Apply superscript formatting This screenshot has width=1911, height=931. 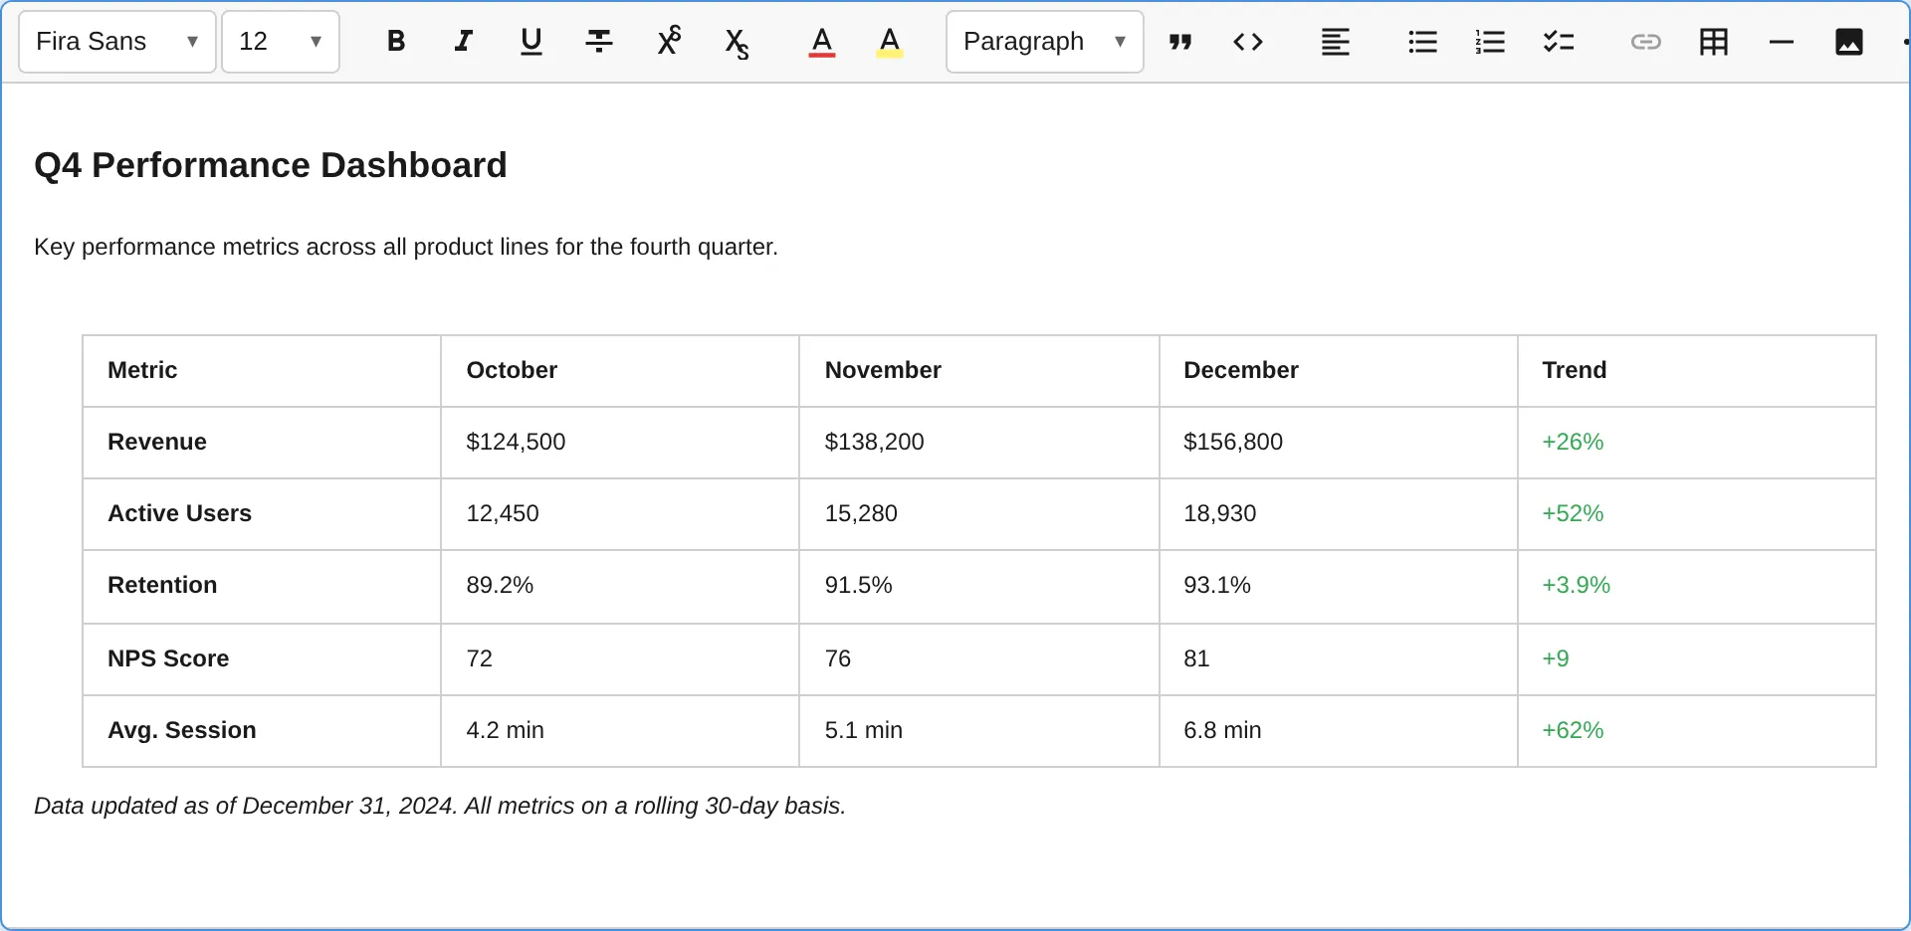669,42
